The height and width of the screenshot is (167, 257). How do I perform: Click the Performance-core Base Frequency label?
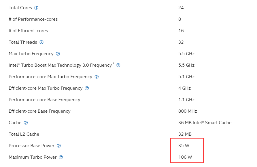pos(44,100)
